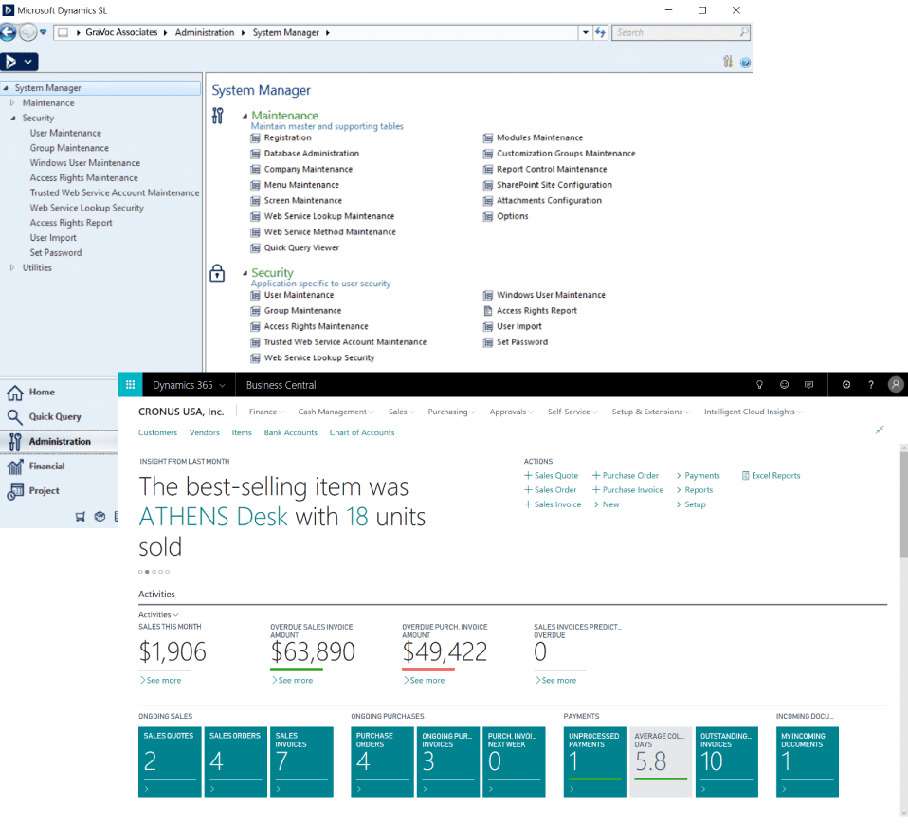Expand the Activities dropdown chevron

(x=175, y=614)
